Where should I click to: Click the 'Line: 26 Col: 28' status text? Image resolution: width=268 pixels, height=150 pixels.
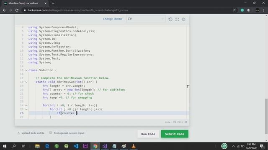tap(176, 122)
